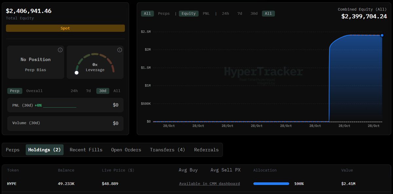Switch the PNL panel to Overall
The width and height of the screenshot is (393, 194).
(x=34, y=91)
